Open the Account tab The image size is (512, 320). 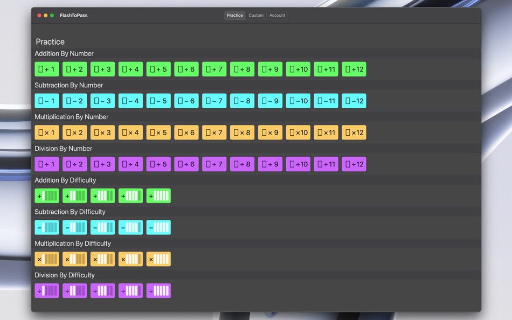[277, 15]
